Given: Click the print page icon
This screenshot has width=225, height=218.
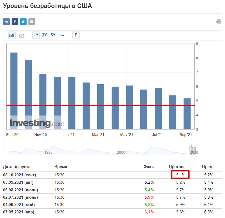Looking at the screenshot, I should 219,22.
